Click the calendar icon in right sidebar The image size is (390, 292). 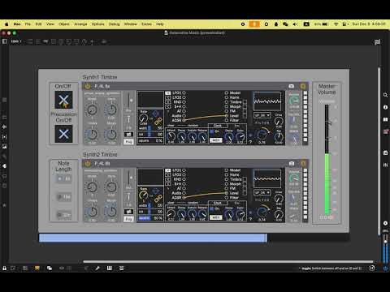click(385, 152)
